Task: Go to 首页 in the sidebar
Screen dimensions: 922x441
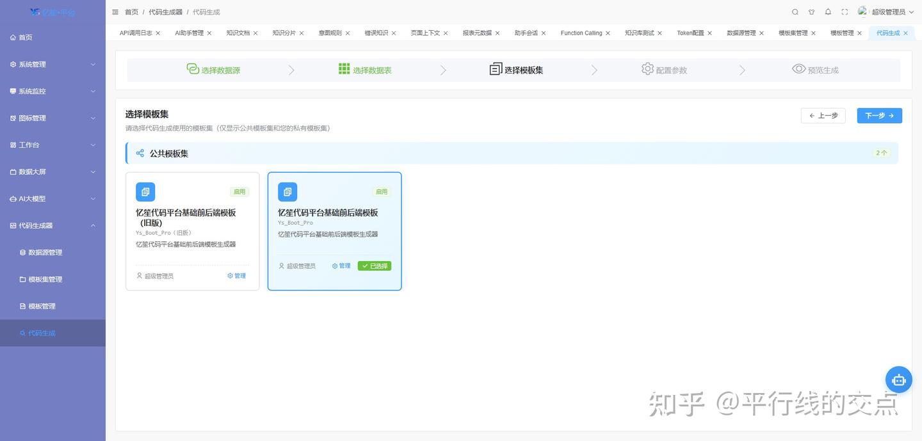Action: [53, 38]
